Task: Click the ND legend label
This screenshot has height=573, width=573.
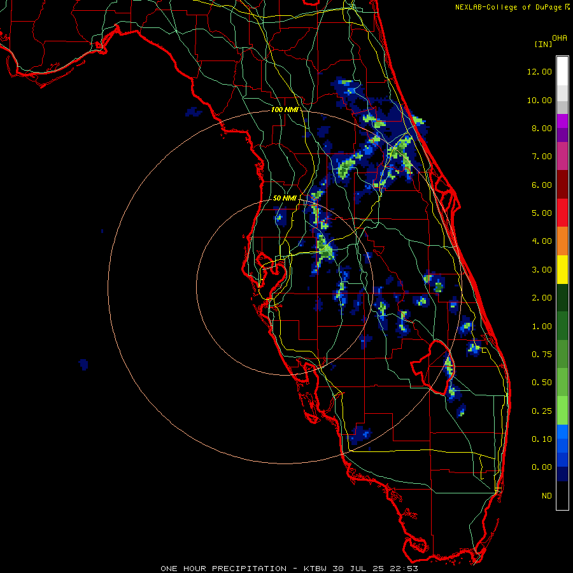Action: pyautogui.click(x=547, y=496)
